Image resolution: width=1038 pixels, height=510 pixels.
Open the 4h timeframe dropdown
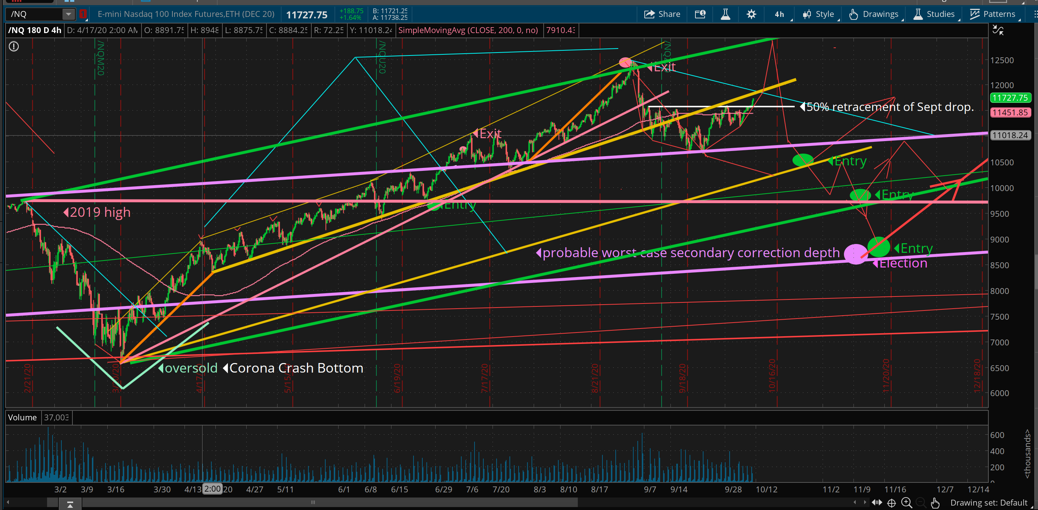pos(780,14)
